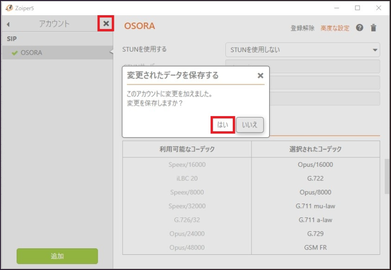Select Opus/8000 in selected codecs

click(x=315, y=192)
